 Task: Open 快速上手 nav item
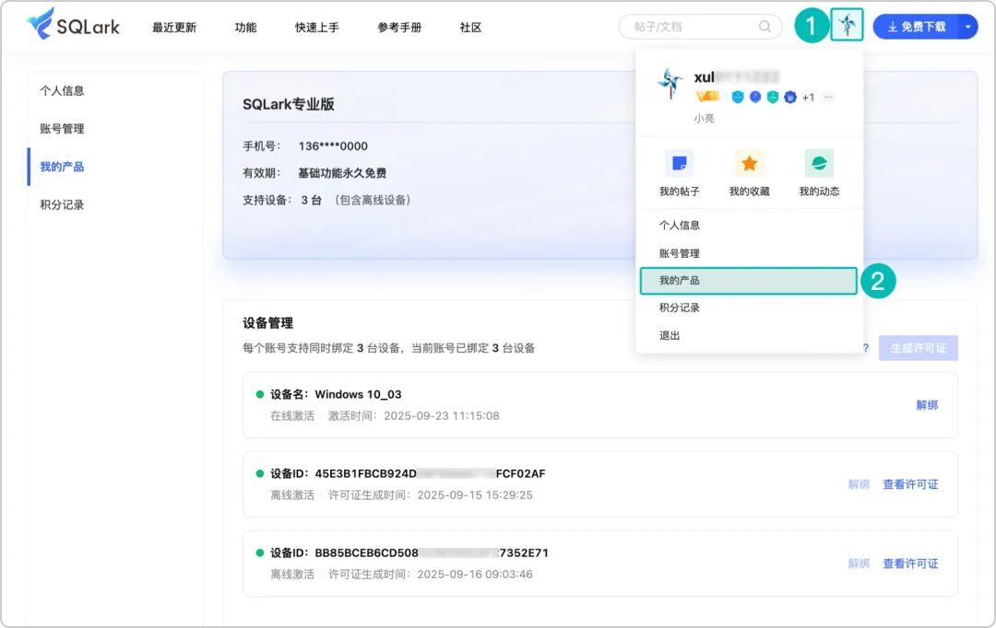[x=316, y=28]
